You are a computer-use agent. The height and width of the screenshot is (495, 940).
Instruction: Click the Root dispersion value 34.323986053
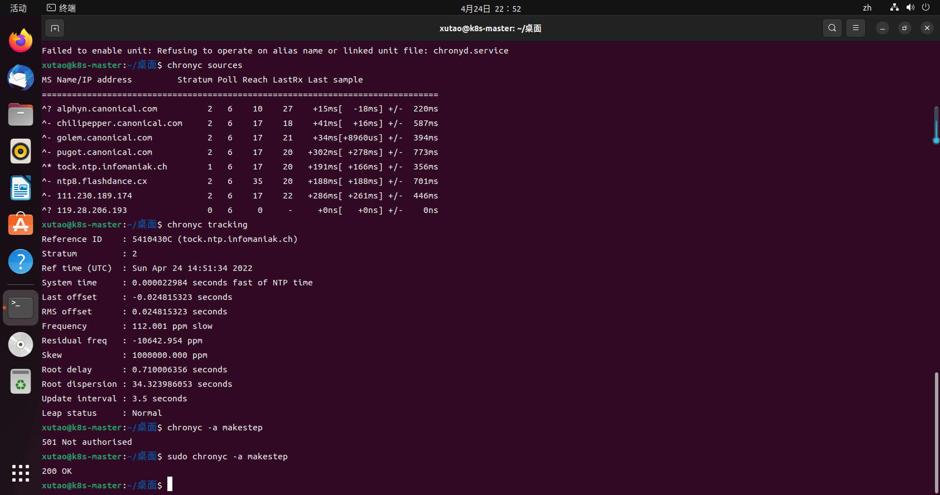point(162,384)
